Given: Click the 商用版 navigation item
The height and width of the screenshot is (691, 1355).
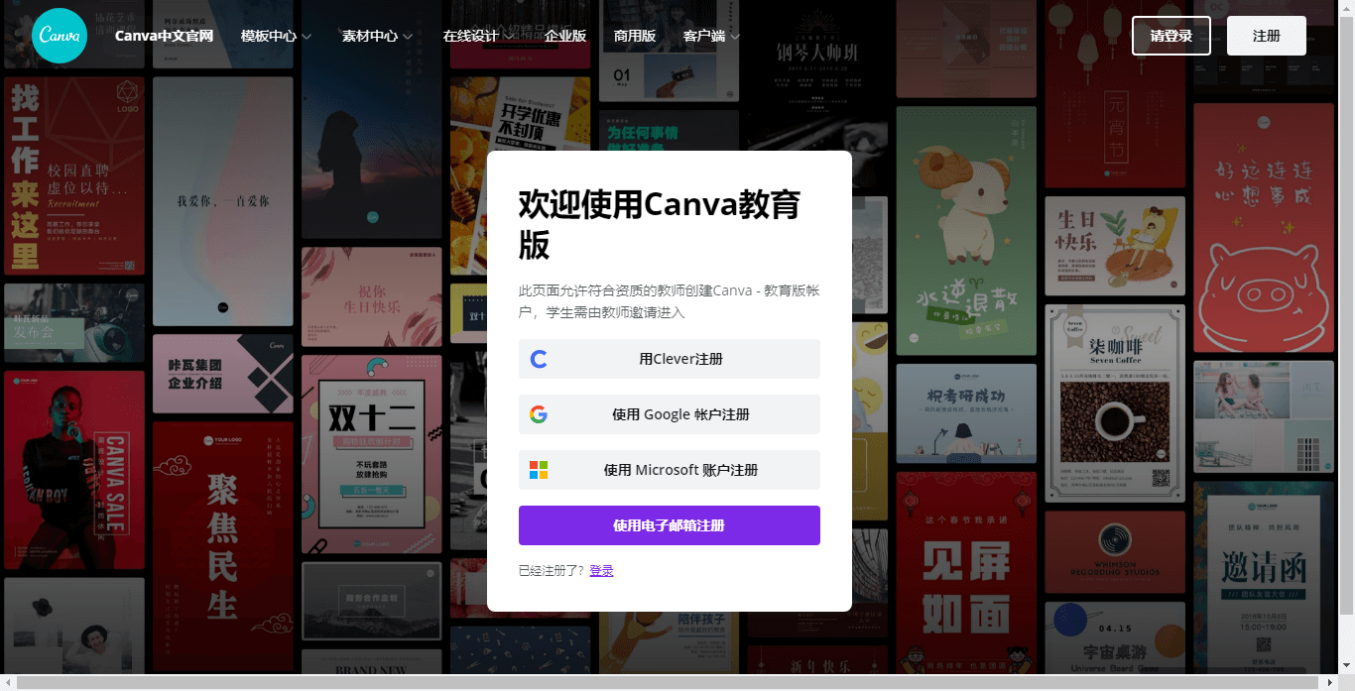Looking at the screenshot, I should [632, 36].
